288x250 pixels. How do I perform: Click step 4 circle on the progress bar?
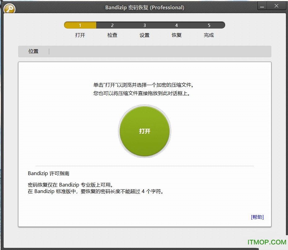click(x=176, y=25)
